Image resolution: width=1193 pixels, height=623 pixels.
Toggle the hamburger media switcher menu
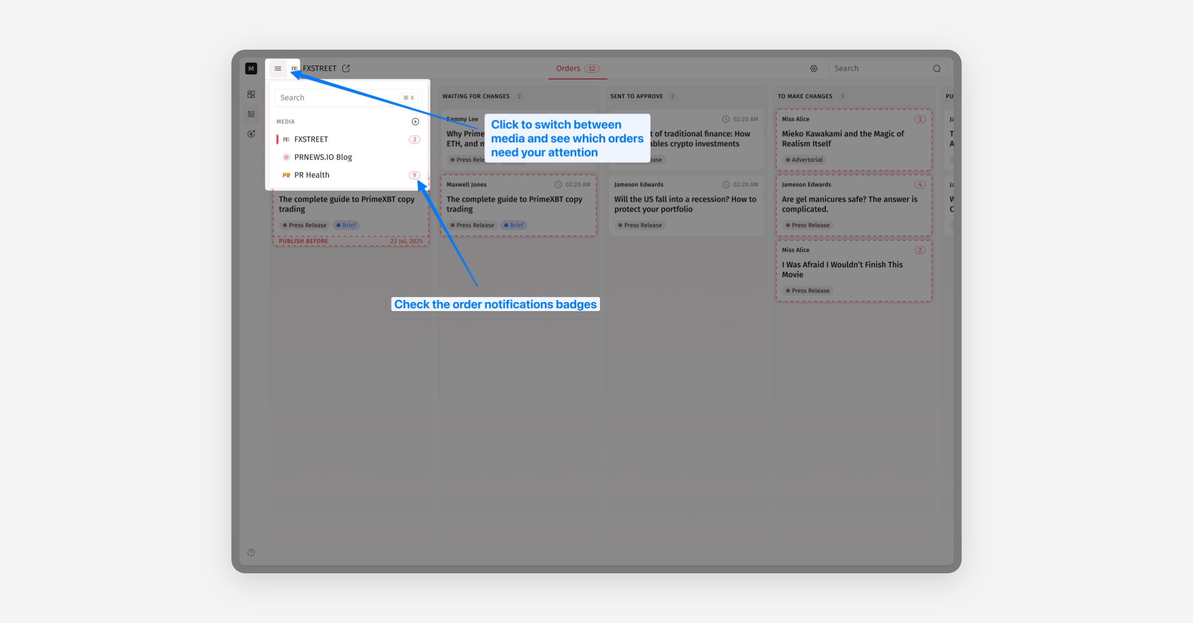[278, 69]
